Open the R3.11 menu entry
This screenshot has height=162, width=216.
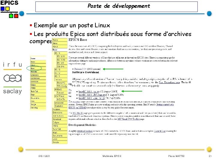[x=61, y=76]
